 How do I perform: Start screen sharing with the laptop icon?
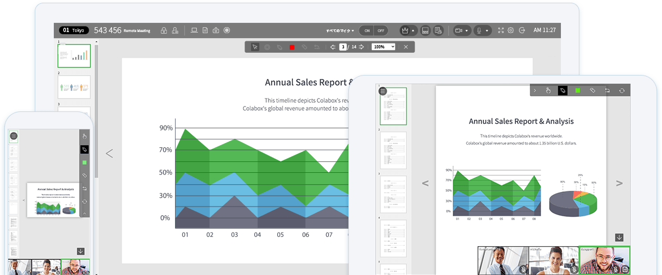point(194,30)
